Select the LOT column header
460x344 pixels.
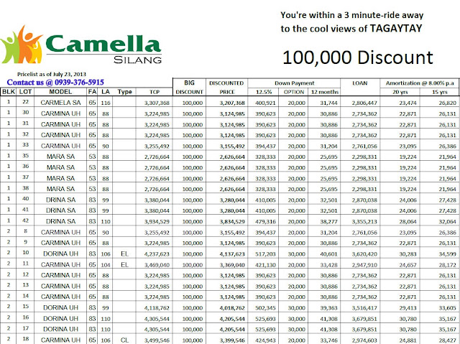25,92
